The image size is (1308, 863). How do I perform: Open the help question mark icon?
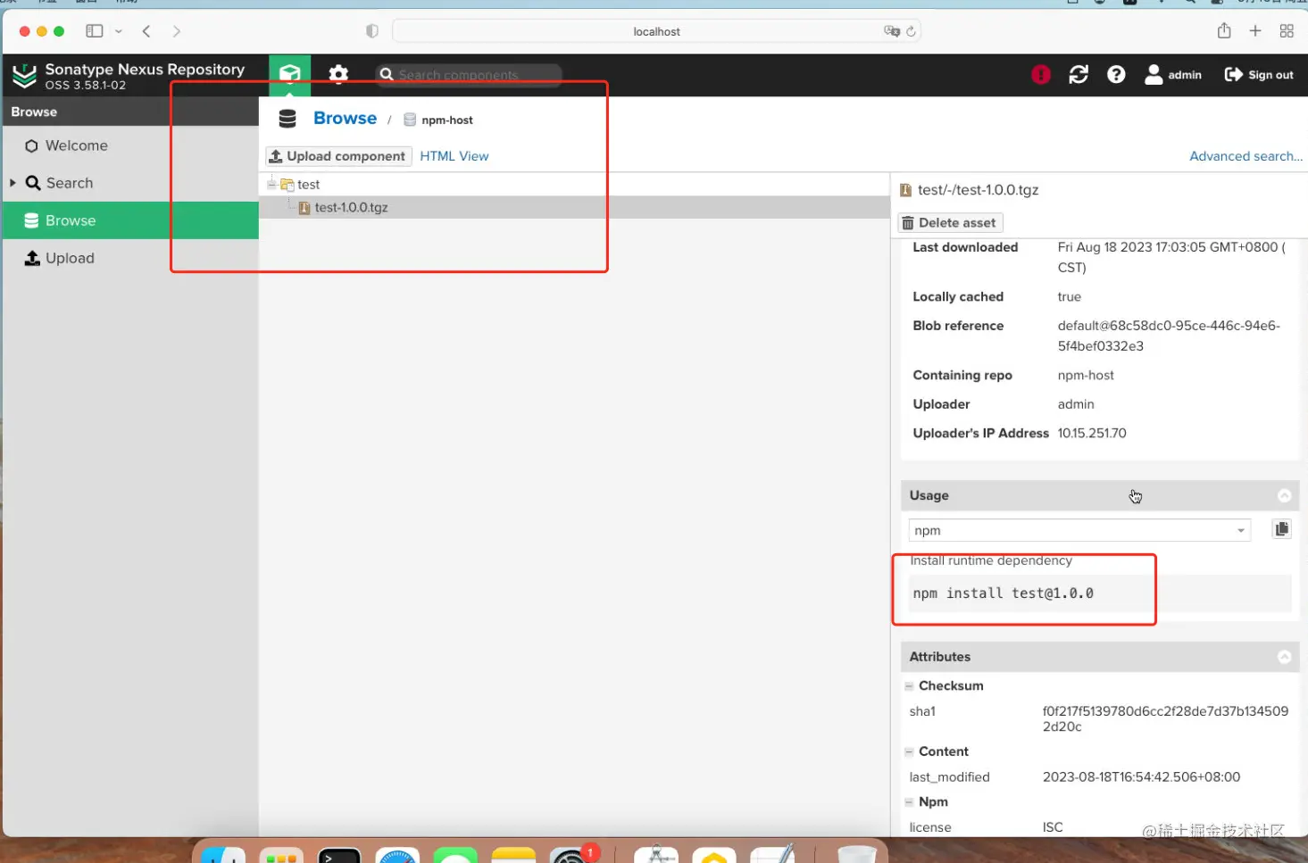point(1116,75)
